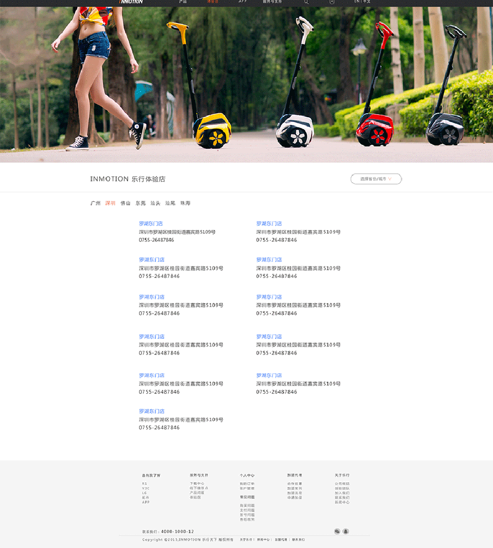493x548 pixels.
Task: Open the 产品问题 footer link
Action: 197,492
